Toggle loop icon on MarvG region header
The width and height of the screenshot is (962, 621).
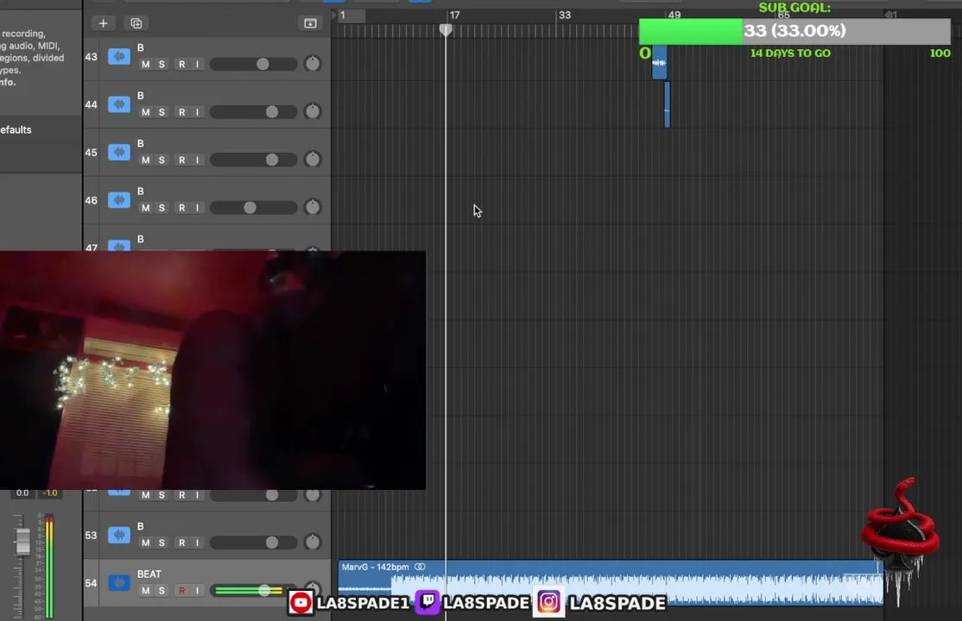tap(421, 567)
